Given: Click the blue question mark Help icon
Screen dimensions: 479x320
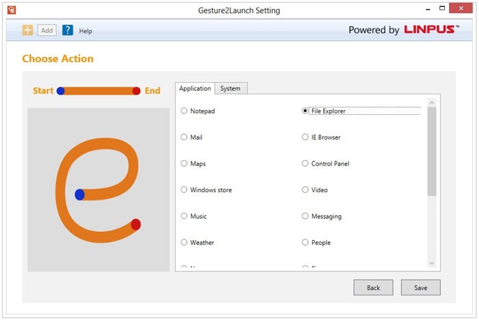Looking at the screenshot, I should [x=68, y=30].
